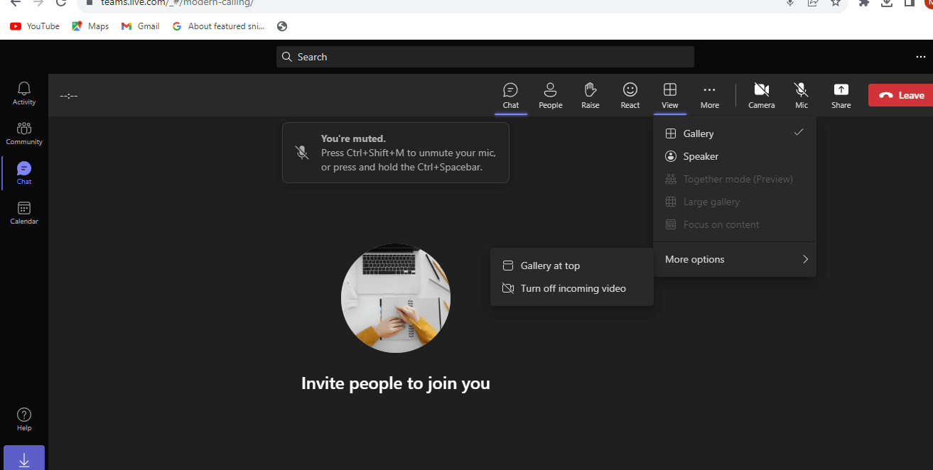Screen dimensions: 933x470
Task: Expand More options in the View menu
Action: (x=735, y=259)
